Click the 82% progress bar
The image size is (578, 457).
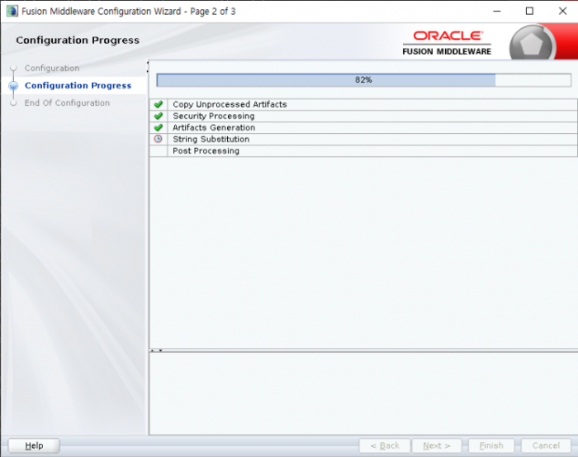coord(364,80)
